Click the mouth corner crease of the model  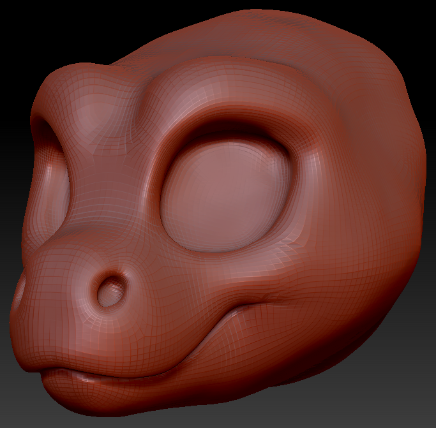(x=266, y=300)
